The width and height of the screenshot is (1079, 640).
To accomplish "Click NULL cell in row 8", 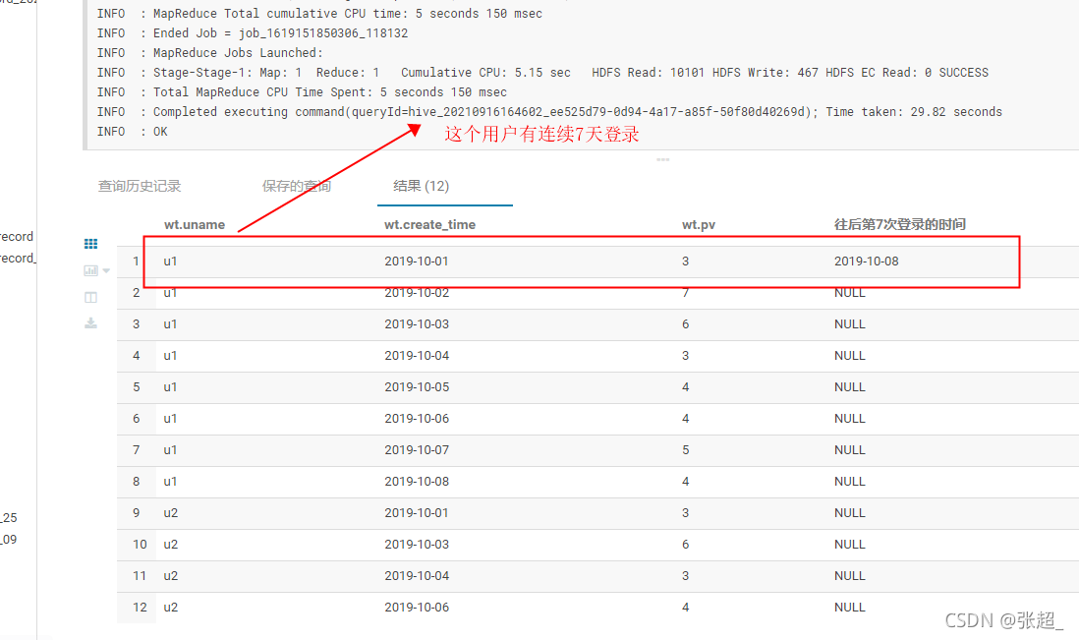I will (849, 482).
